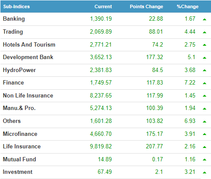Open the Hotels And Tourism sub-index
This screenshot has height=179, width=211.
[29, 44]
